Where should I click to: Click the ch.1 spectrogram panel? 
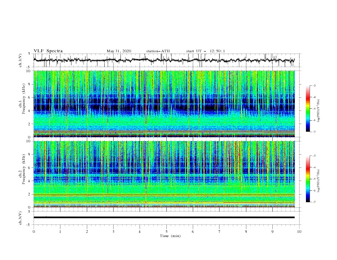(x=164, y=104)
